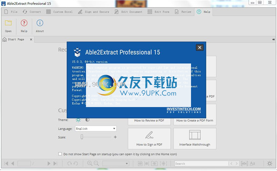The image size is (277, 171).
Task: Click the Zoom out magnifier
Action: 96,163
